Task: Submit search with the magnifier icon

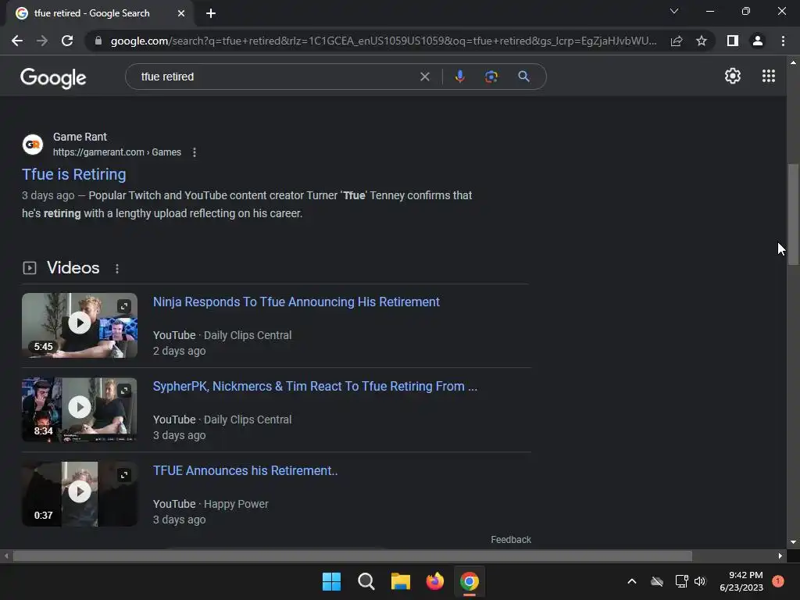Action: pos(523,77)
